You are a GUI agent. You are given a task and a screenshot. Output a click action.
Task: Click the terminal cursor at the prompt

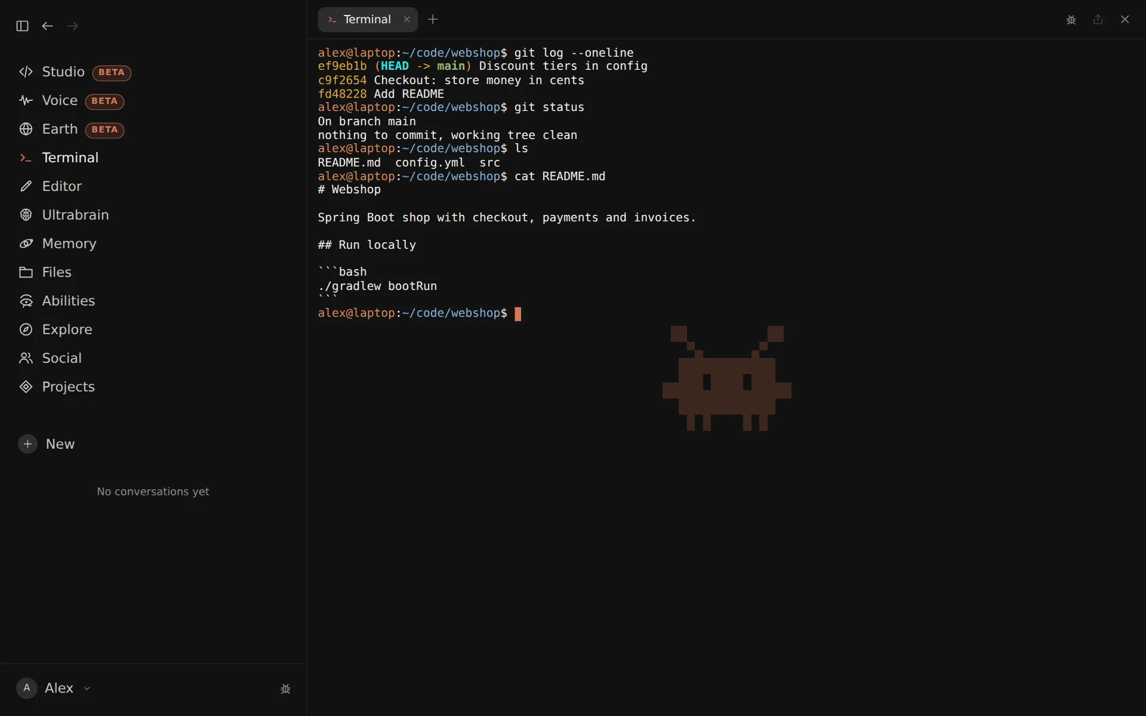coord(518,314)
